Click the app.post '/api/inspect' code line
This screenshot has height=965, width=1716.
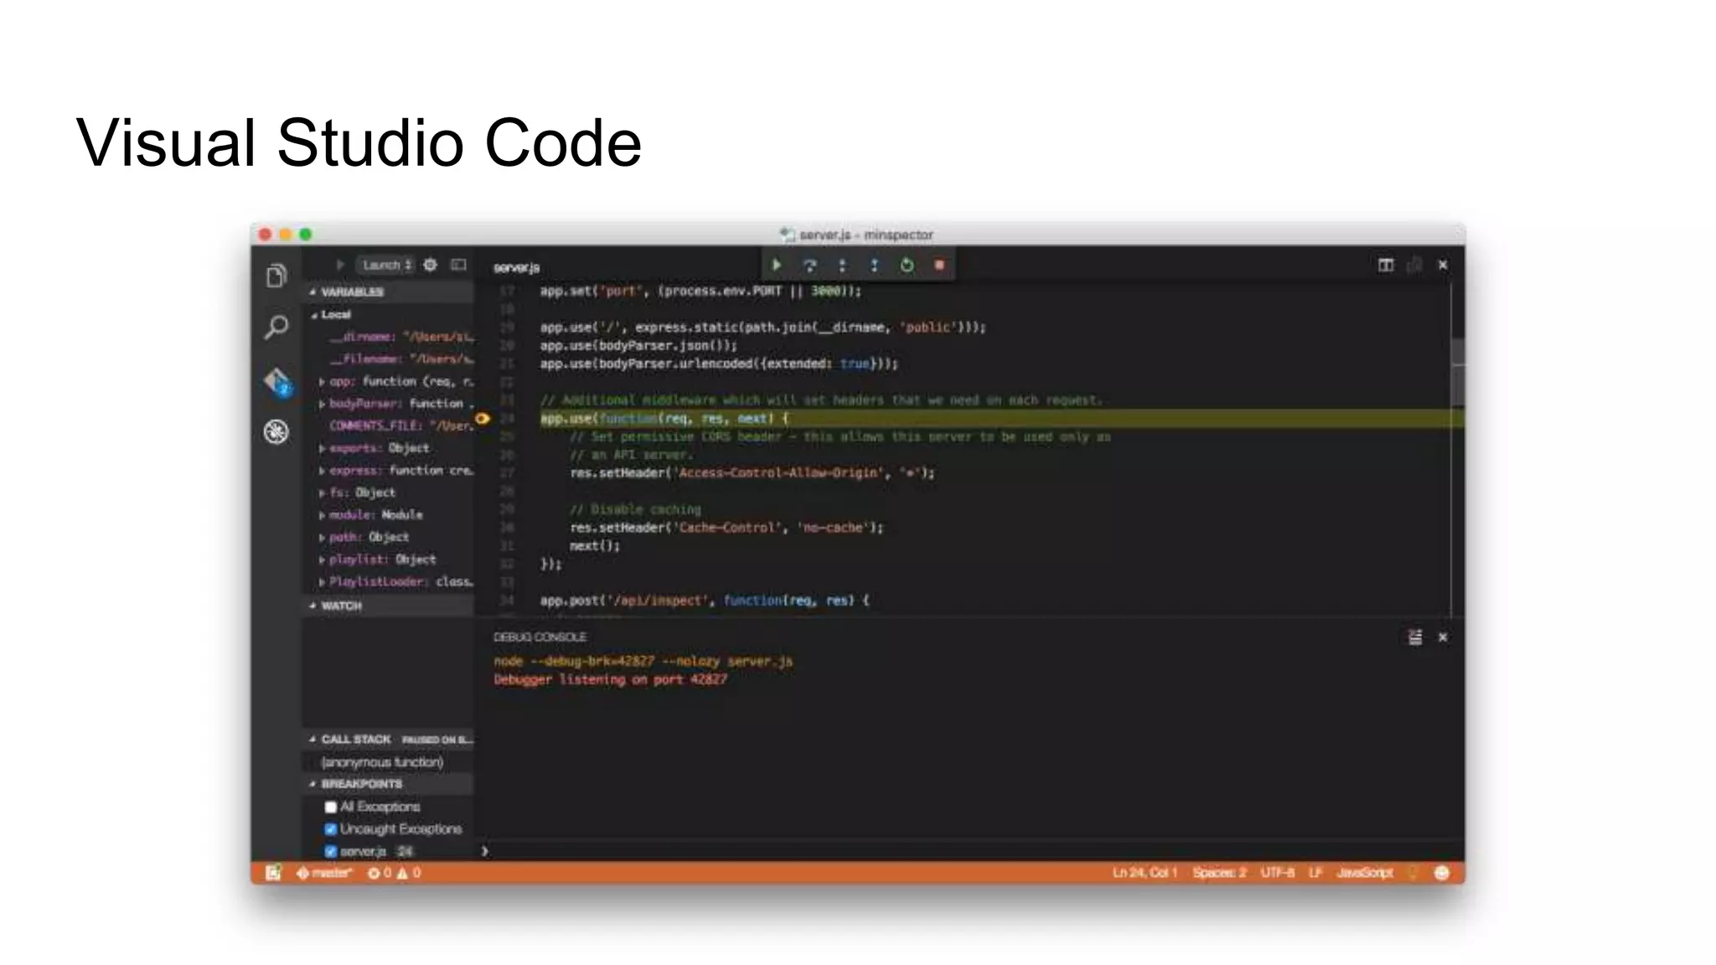[705, 601]
